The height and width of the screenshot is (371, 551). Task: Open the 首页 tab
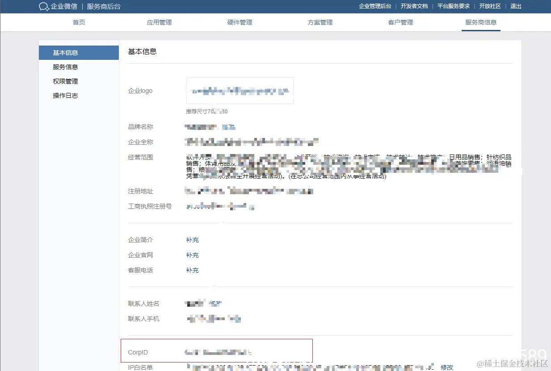[x=79, y=22]
